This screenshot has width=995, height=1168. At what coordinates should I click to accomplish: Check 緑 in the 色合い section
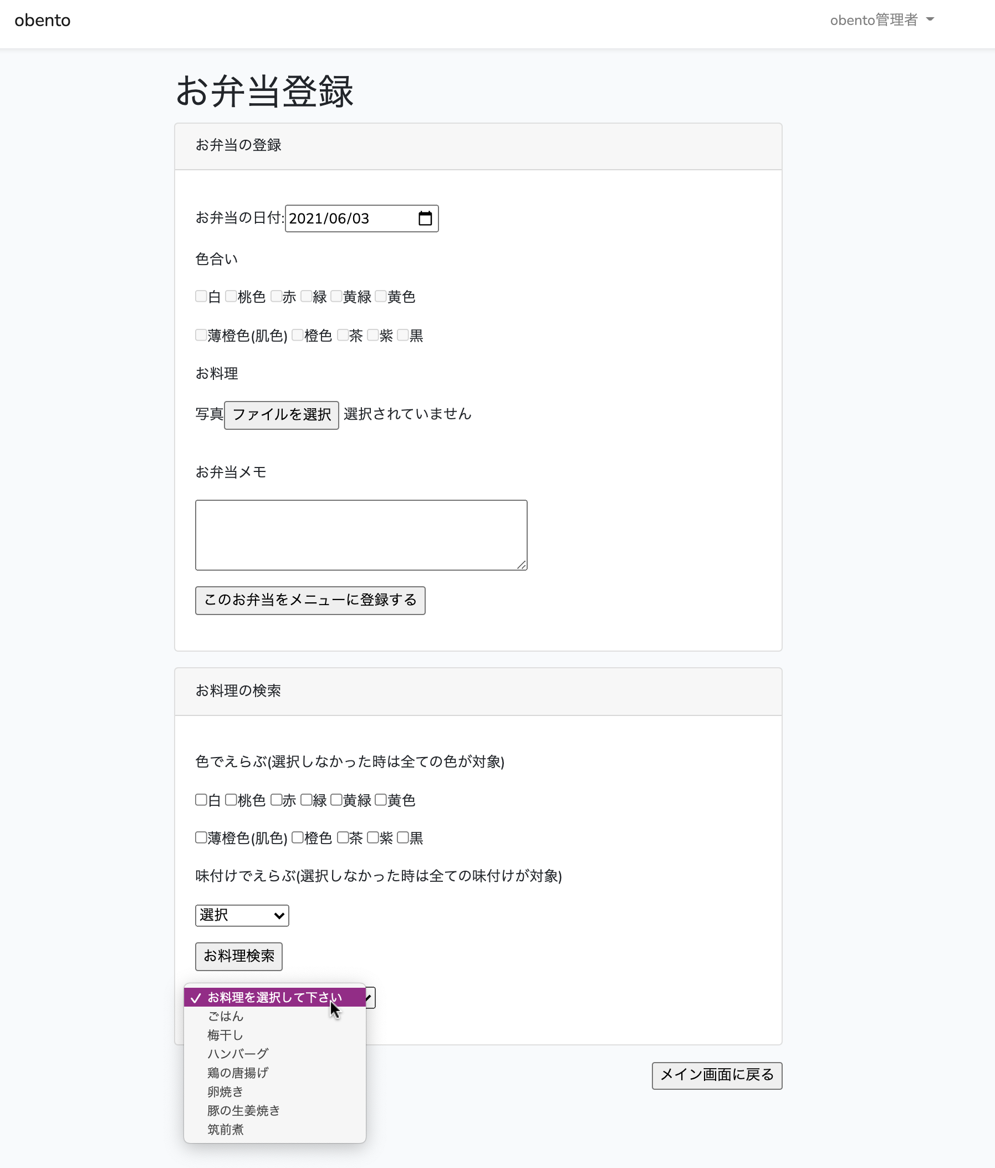[x=306, y=296]
